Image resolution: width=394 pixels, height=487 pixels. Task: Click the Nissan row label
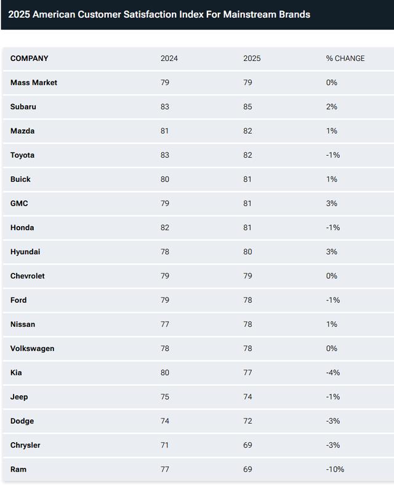click(x=23, y=324)
